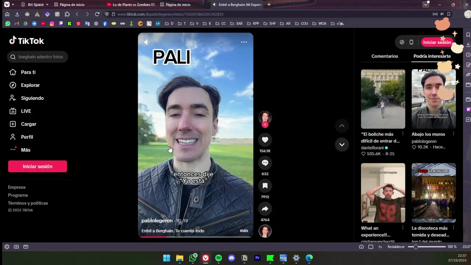The image size is (471, 265).
Task: Open the Translate panel icon
Action: pos(468,75)
